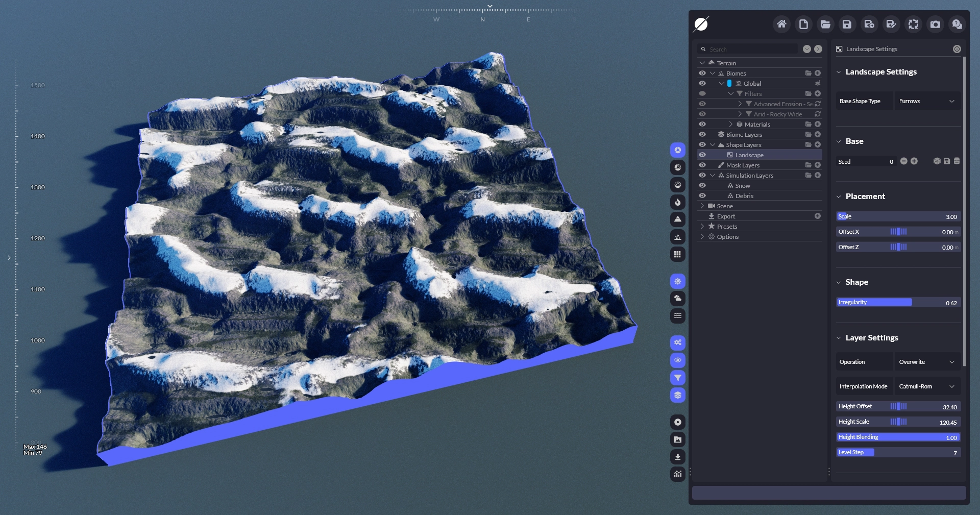Click the flame icon in viewport sidebar
Screen dimensions: 980x515
677,202
